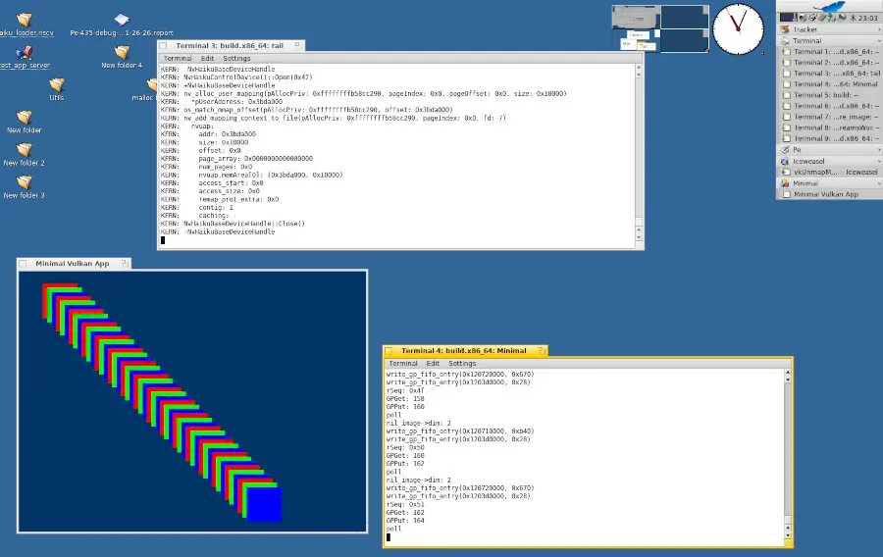Click Terminal 4 scrollbar down arrow

(788, 534)
